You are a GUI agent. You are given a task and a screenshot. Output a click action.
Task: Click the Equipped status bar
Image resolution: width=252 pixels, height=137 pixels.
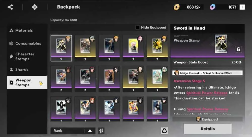[207, 119]
